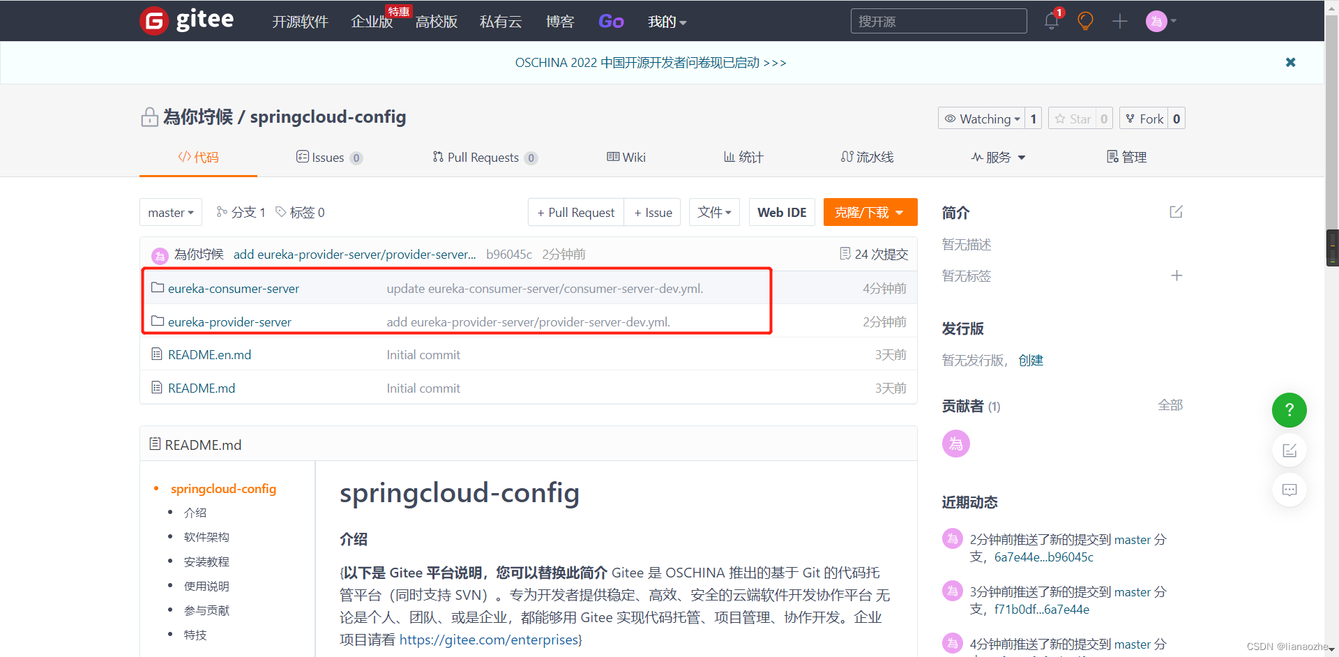Click the contributor avatar under 贡献者
Screen dimensions: 1339x657
pyautogui.click(x=956, y=444)
